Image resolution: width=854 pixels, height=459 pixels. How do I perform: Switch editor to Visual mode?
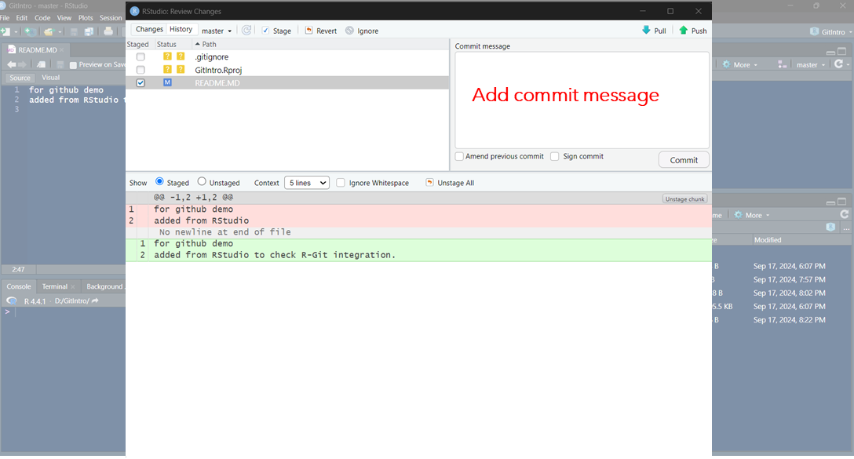pyautogui.click(x=51, y=78)
